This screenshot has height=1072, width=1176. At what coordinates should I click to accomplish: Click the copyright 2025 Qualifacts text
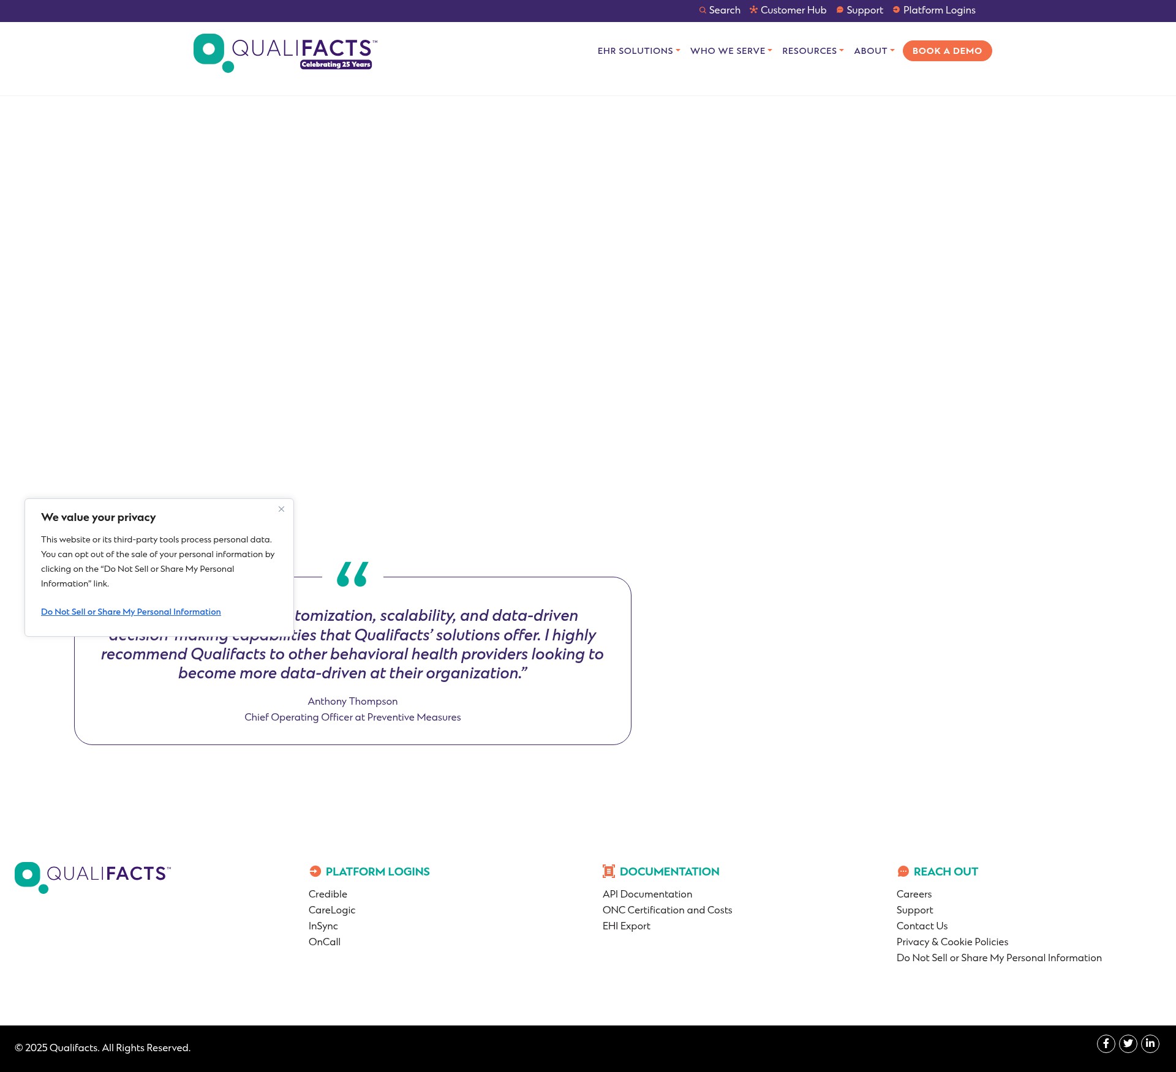102,1048
